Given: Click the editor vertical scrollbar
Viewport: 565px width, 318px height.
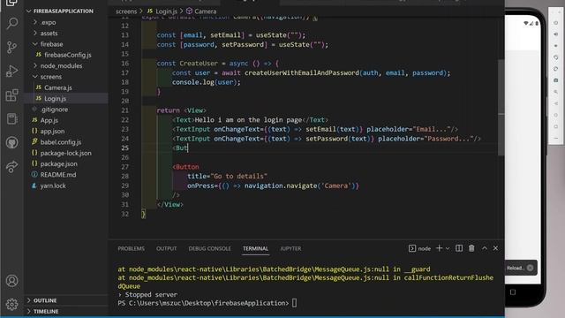Looking at the screenshot, I should (501, 108).
